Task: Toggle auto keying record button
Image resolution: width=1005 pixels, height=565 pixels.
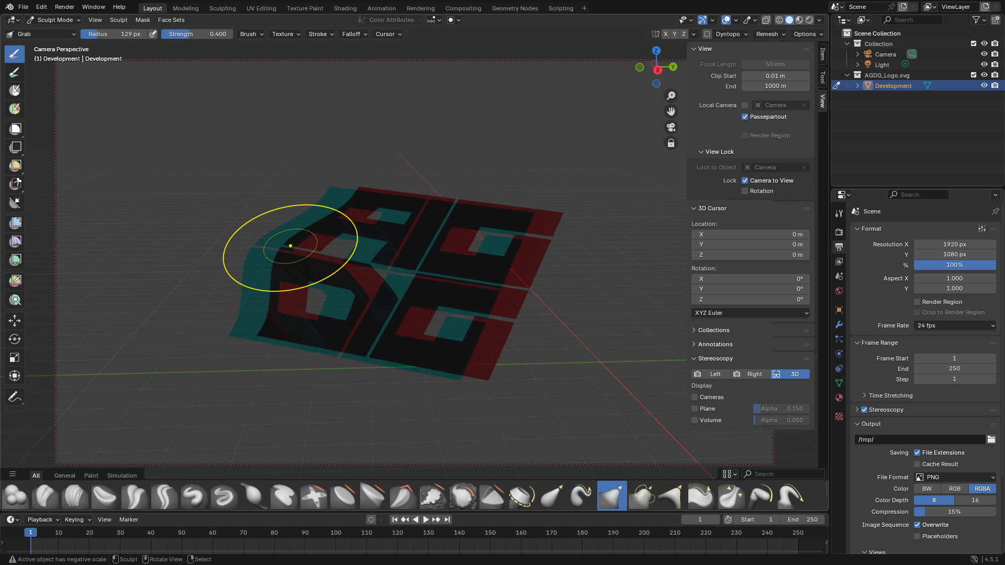Action: tap(371, 519)
